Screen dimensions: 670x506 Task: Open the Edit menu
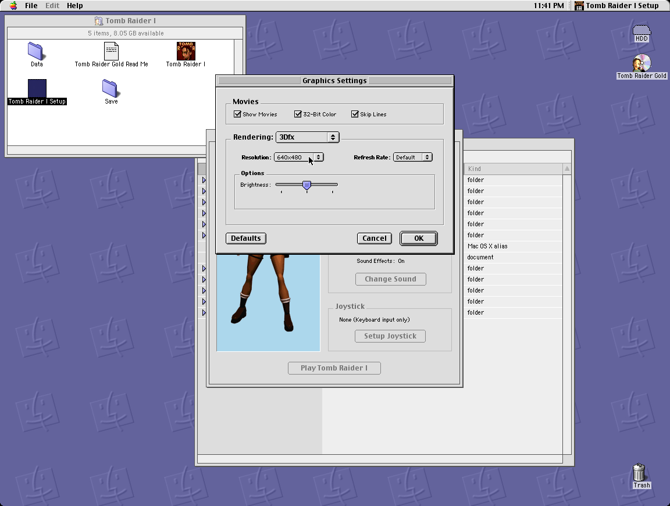pos(52,6)
